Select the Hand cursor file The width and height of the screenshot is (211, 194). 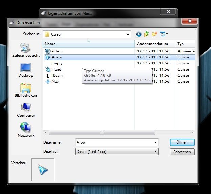(x=56, y=69)
